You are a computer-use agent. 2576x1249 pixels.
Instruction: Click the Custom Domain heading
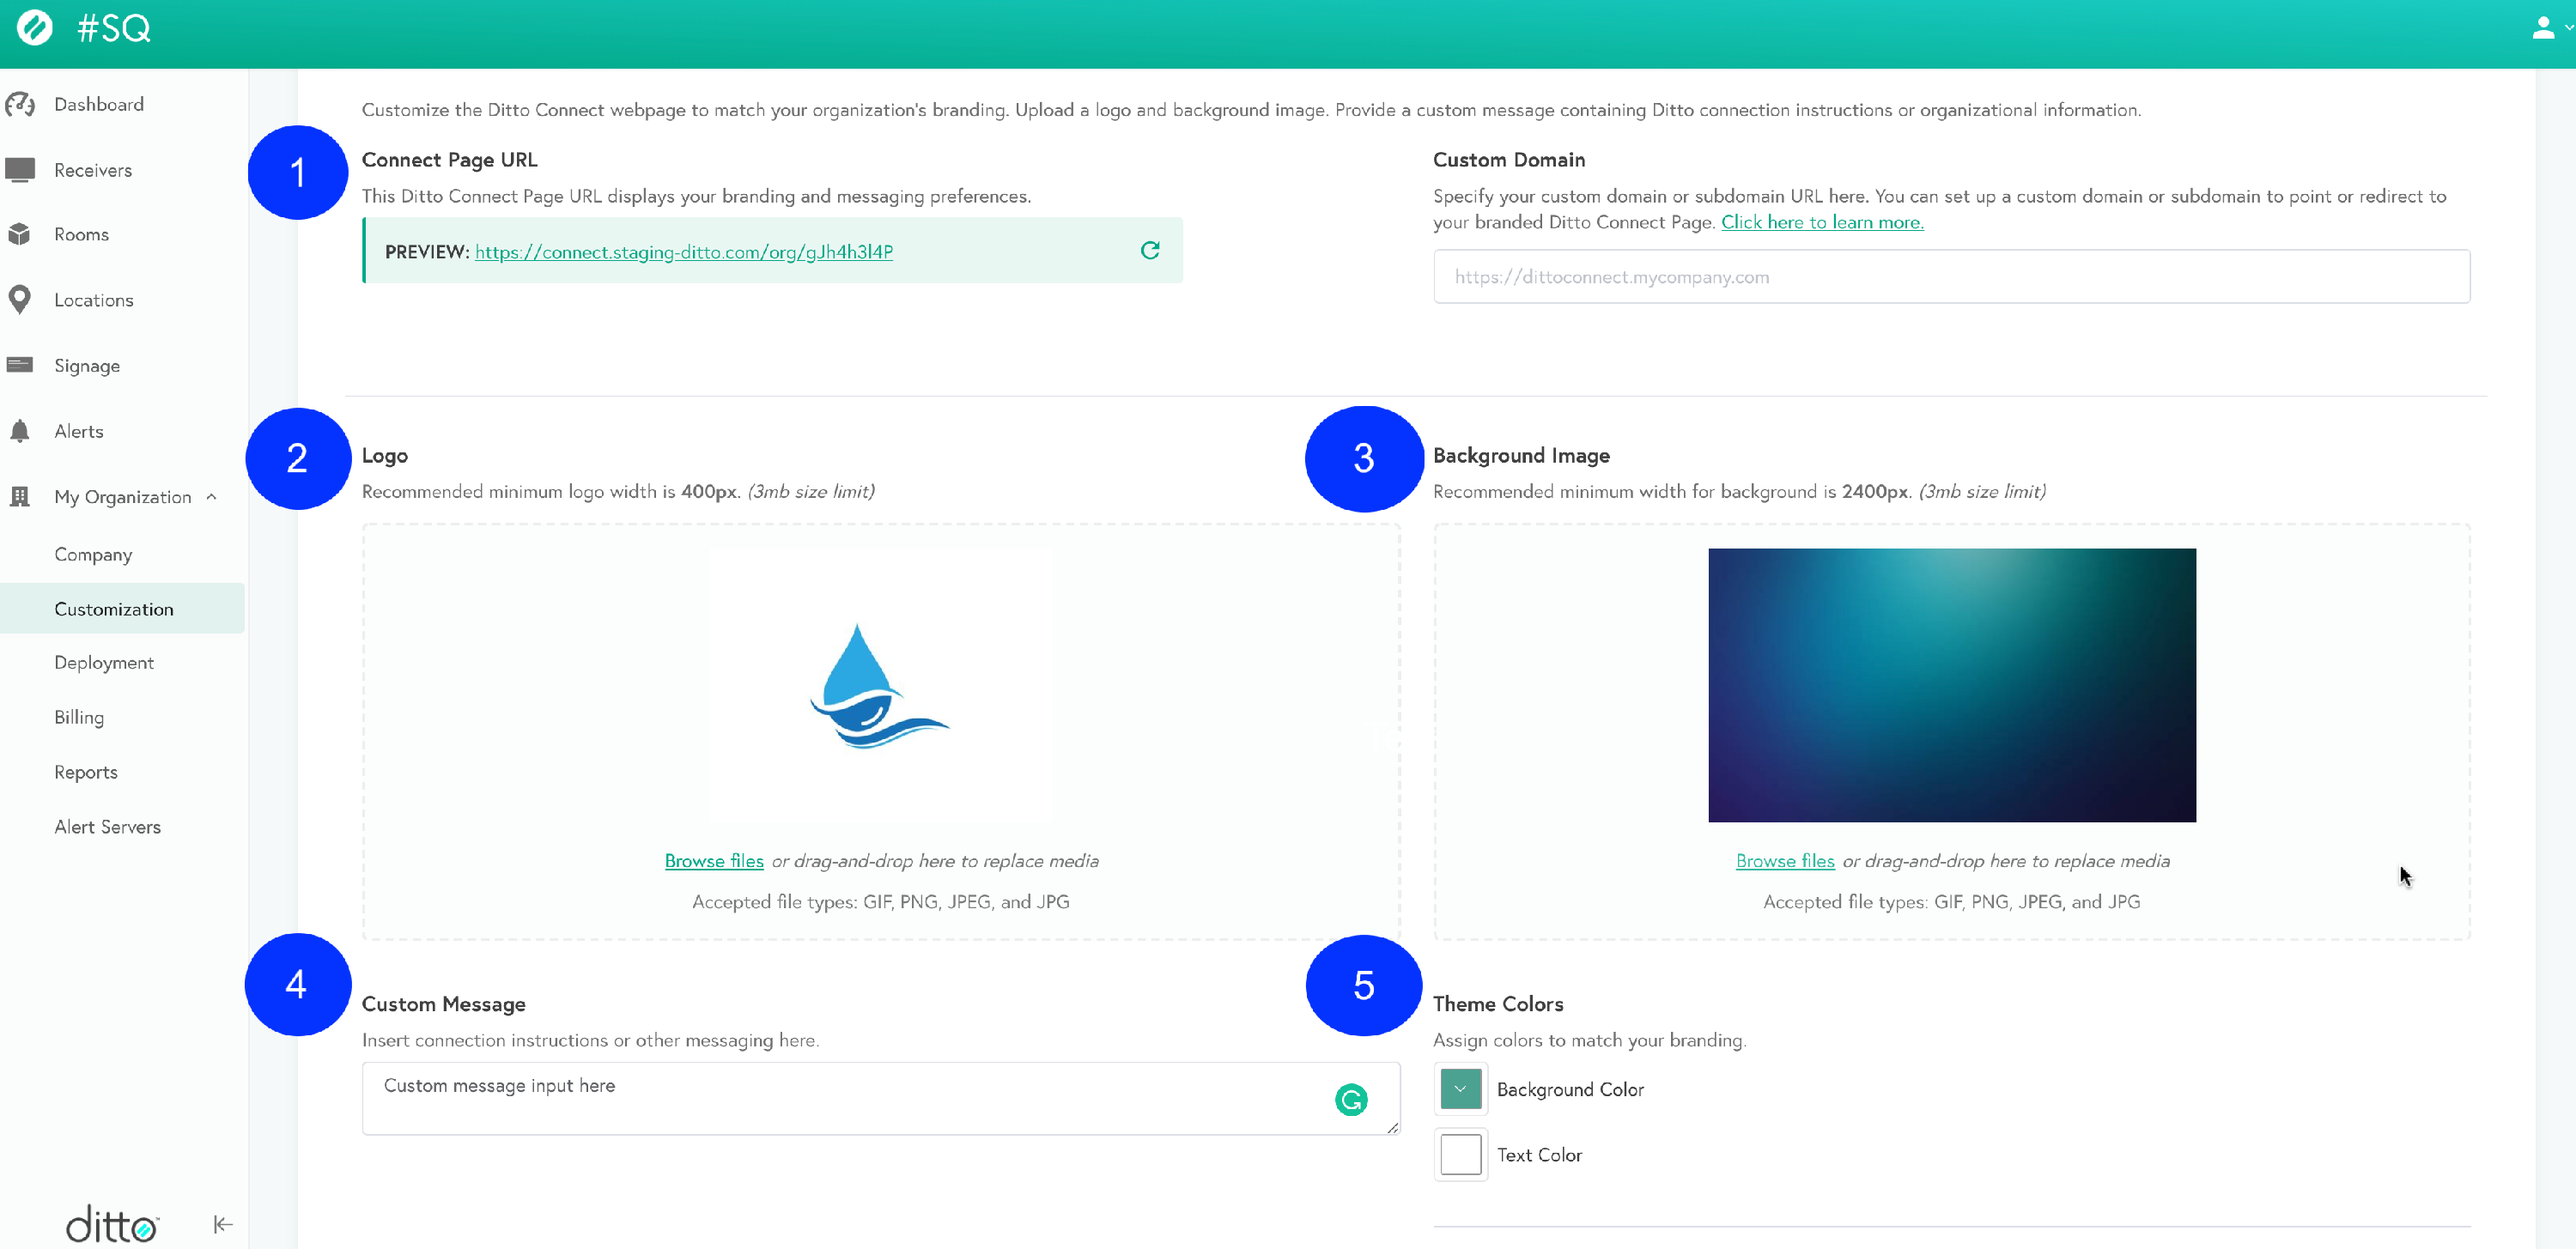[1509, 160]
